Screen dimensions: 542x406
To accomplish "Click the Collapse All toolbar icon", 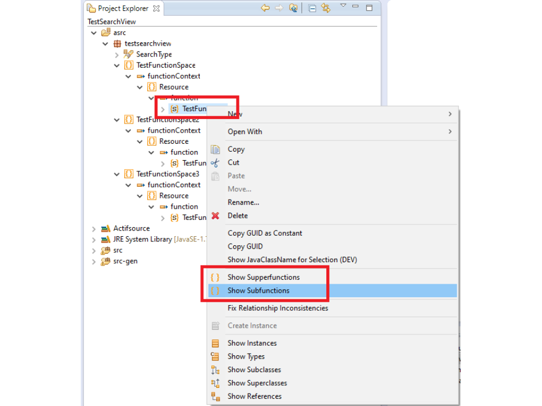I will (x=312, y=8).
